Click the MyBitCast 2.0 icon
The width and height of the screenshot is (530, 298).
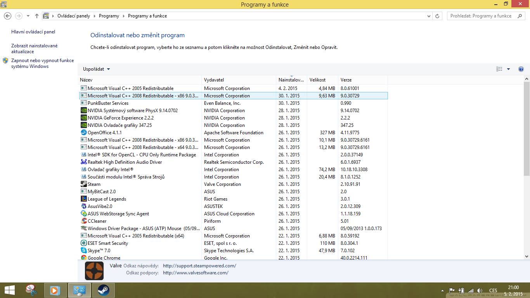coord(83,191)
